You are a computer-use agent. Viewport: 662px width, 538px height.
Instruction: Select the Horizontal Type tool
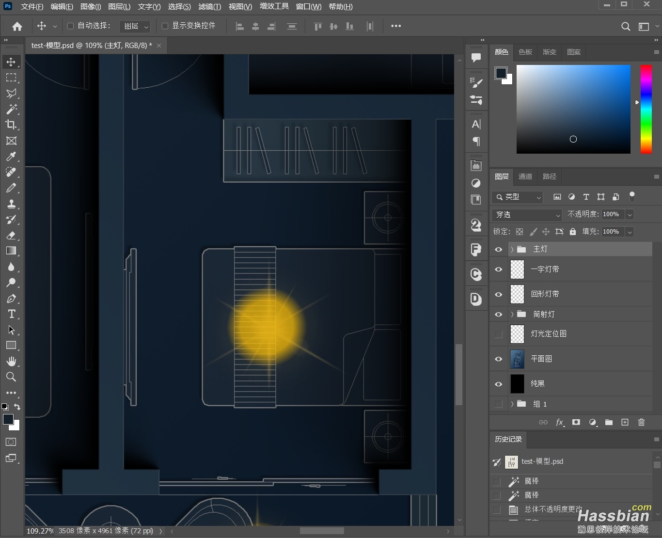tap(11, 314)
